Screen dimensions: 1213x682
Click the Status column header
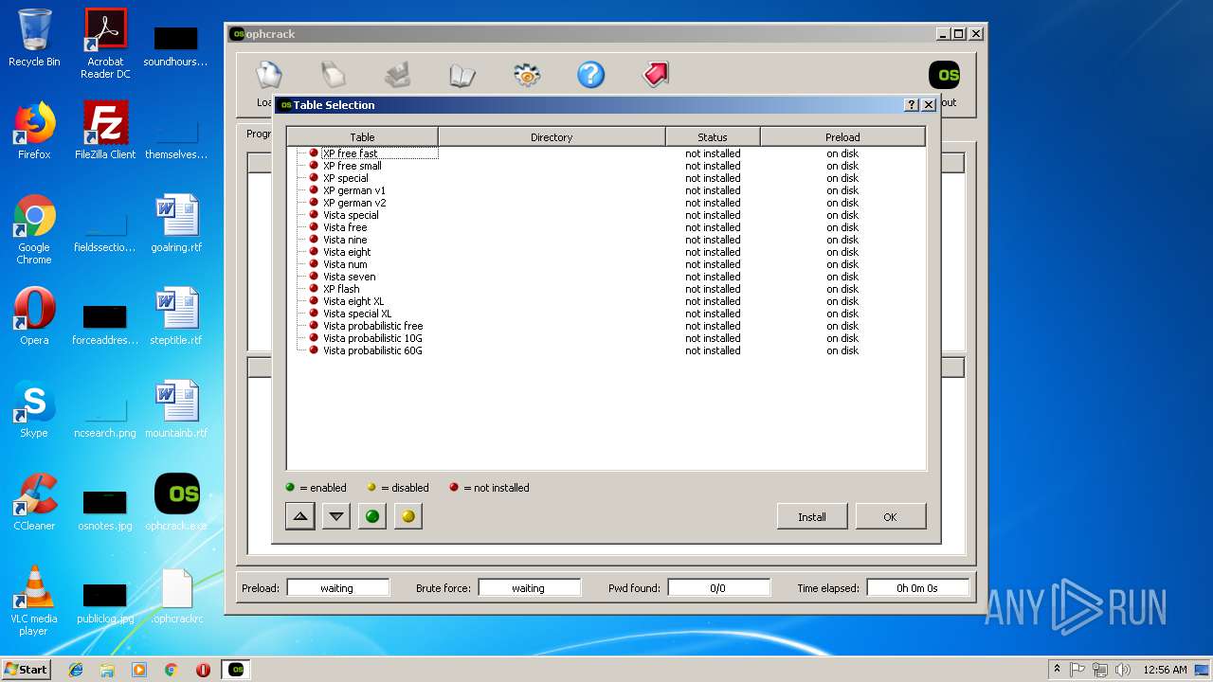(x=713, y=137)
